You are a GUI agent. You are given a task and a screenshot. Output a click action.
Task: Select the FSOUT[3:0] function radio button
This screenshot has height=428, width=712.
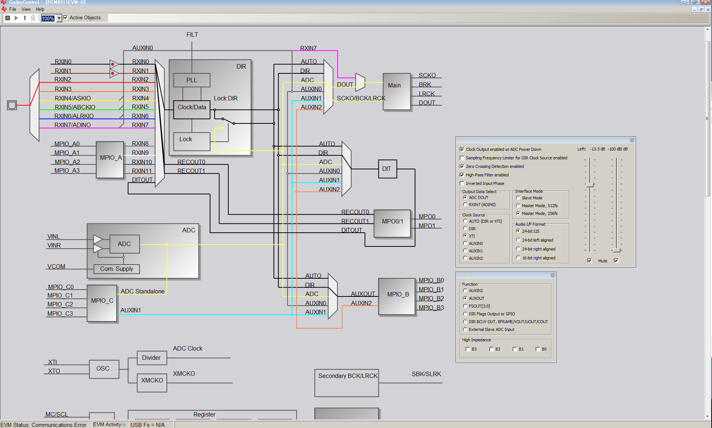465,306
